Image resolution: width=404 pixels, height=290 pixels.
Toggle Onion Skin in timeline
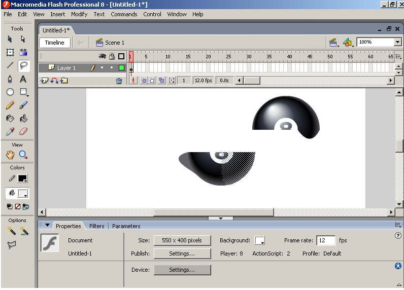(144, 81)
